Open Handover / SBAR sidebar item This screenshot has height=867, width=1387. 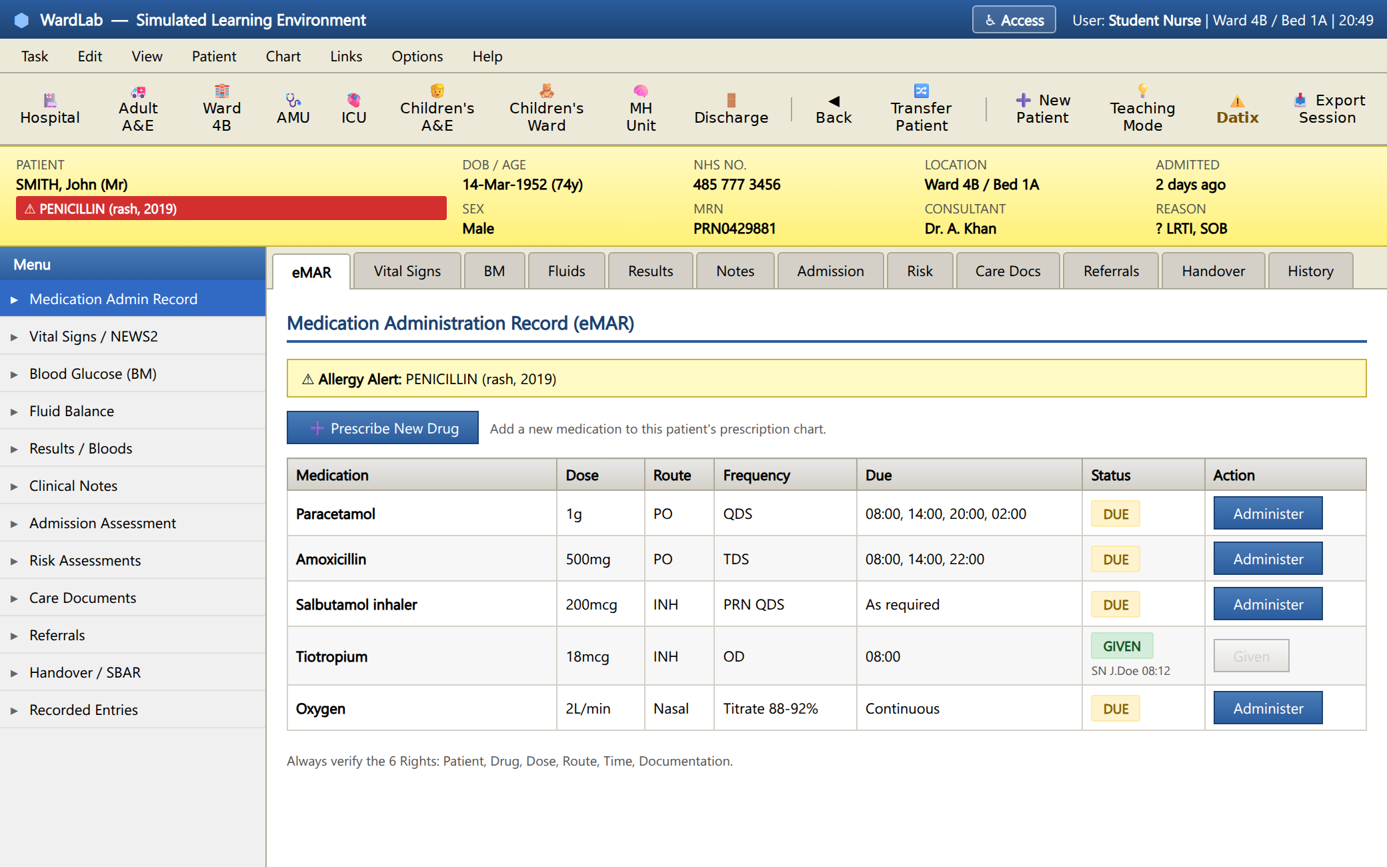pyautogui.click(x=133, y=672)
